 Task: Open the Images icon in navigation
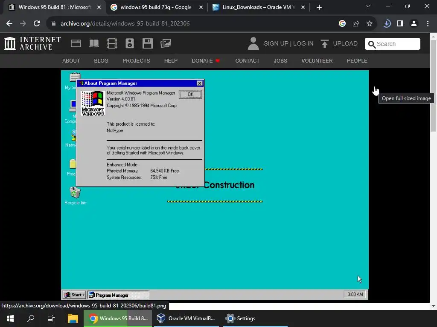pos(166,43)
